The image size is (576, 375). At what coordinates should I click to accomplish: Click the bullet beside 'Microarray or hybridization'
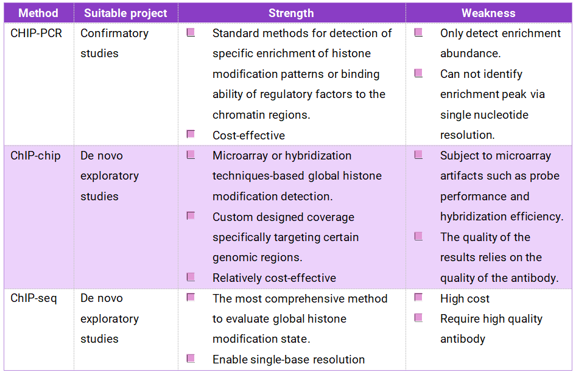point(191,155)
